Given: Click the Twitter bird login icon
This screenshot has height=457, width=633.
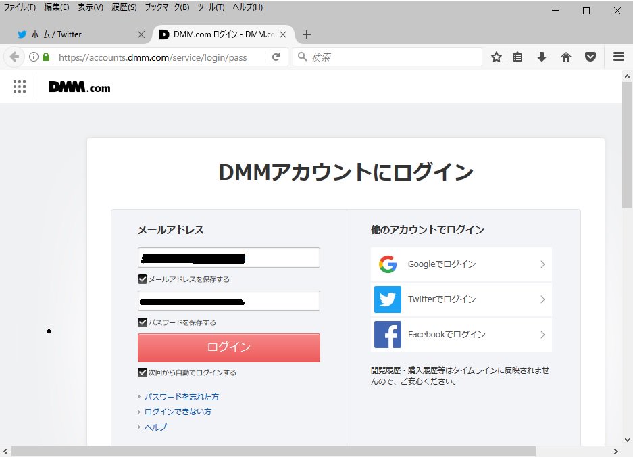Looking at the screenshot, I should pyautogui.click(x=388, y=299).
